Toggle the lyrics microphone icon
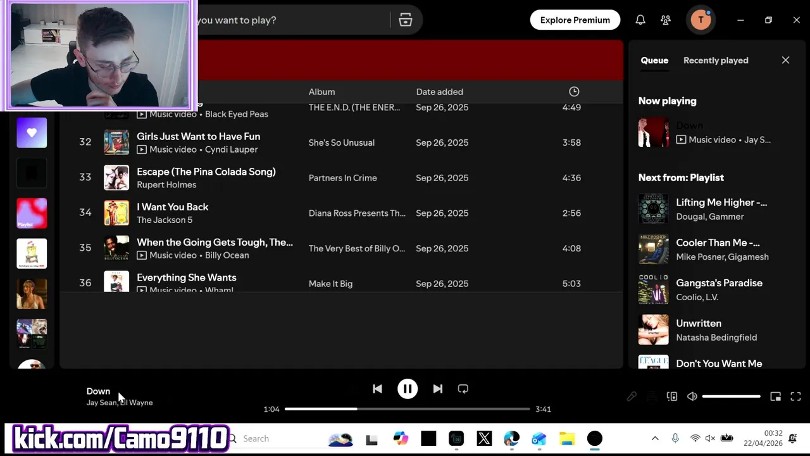This screenshot has height=456, width=810. 632,396
